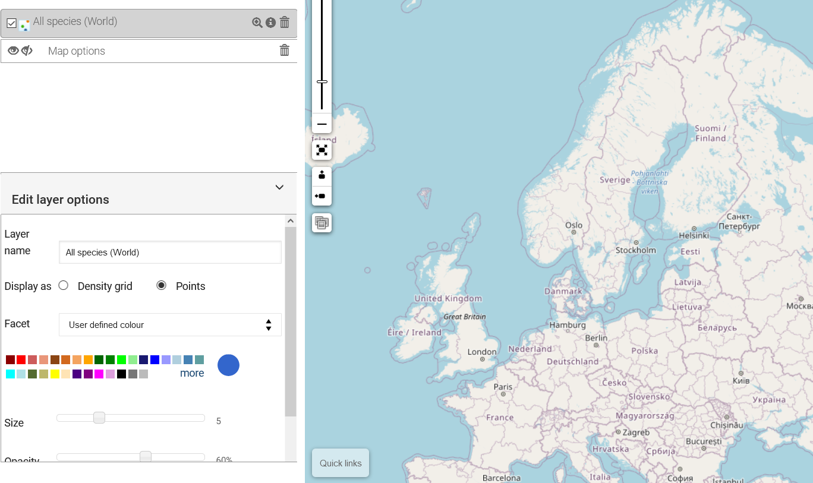Viewport: 813px width, 483px height.
Task: Select the Density grid display option
Action: 64,285
